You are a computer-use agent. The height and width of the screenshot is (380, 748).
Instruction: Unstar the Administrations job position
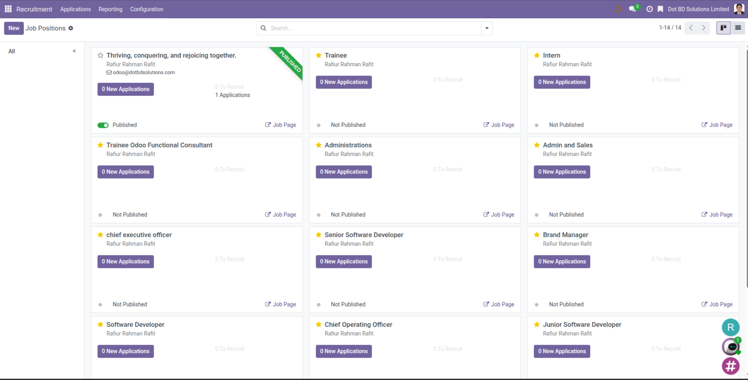(319, 145)
